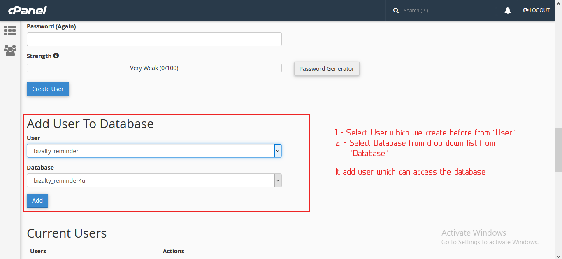The image size is (562, 259).
Task: Click the arrow on the User select
Action: point(278,151)
